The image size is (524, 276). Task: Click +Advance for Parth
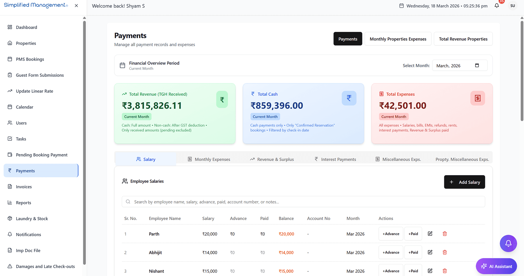391,234
